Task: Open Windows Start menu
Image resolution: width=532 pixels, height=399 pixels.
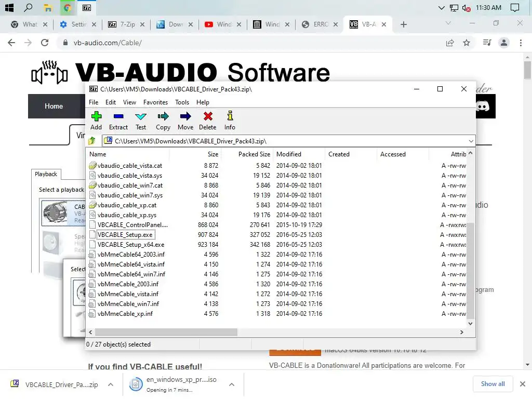Action: pyautogui.click(x=9, y=7)
